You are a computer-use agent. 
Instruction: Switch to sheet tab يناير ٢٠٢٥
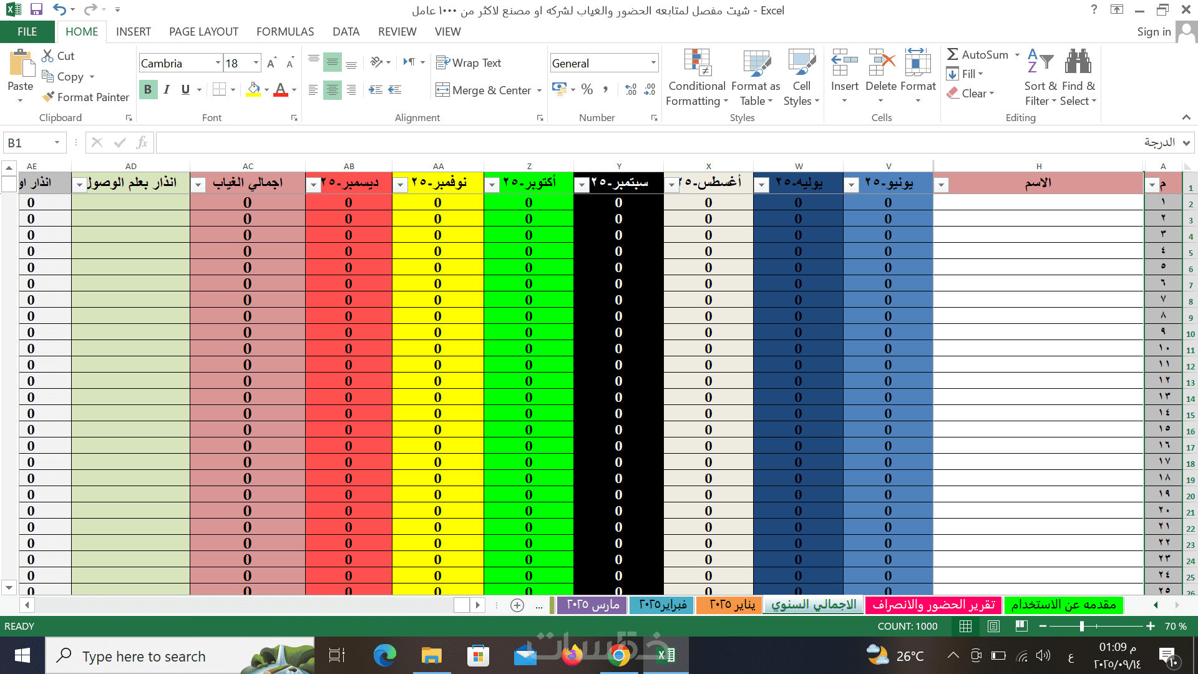[x=728, y=605]
